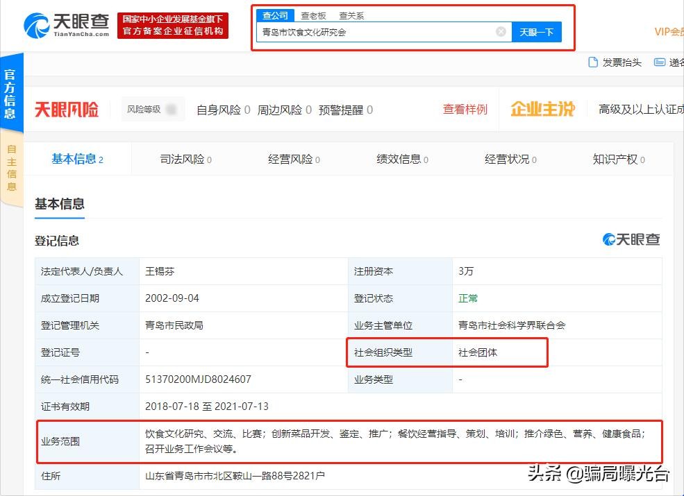Clear the search box with X icon

point(501,32)
